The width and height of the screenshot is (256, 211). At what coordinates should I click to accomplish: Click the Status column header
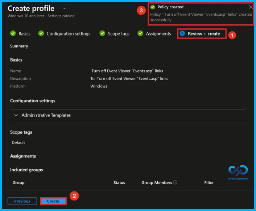click(119, 183)
